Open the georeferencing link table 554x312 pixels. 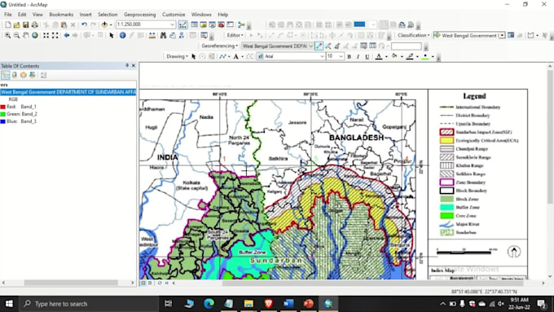pos(372,46)
